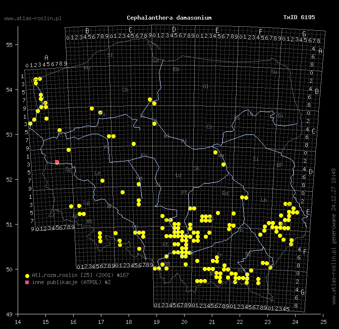Click the 'Su' city label
The image size is (339, 329).
274,72
